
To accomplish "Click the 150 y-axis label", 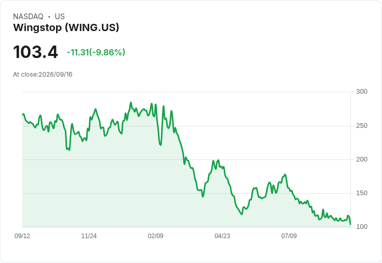I will (x=362, y=193).
